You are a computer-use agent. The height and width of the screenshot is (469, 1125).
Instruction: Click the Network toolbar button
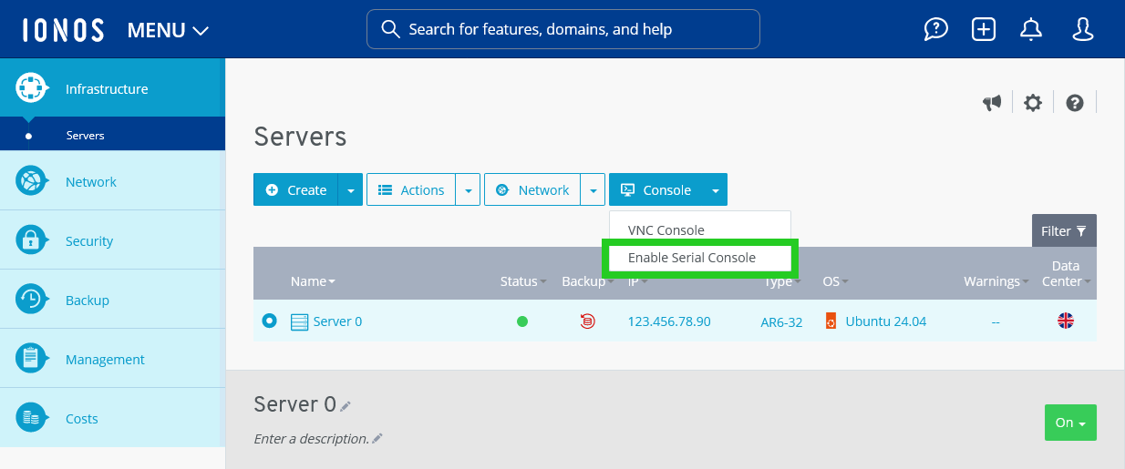[x=532, y=189]
